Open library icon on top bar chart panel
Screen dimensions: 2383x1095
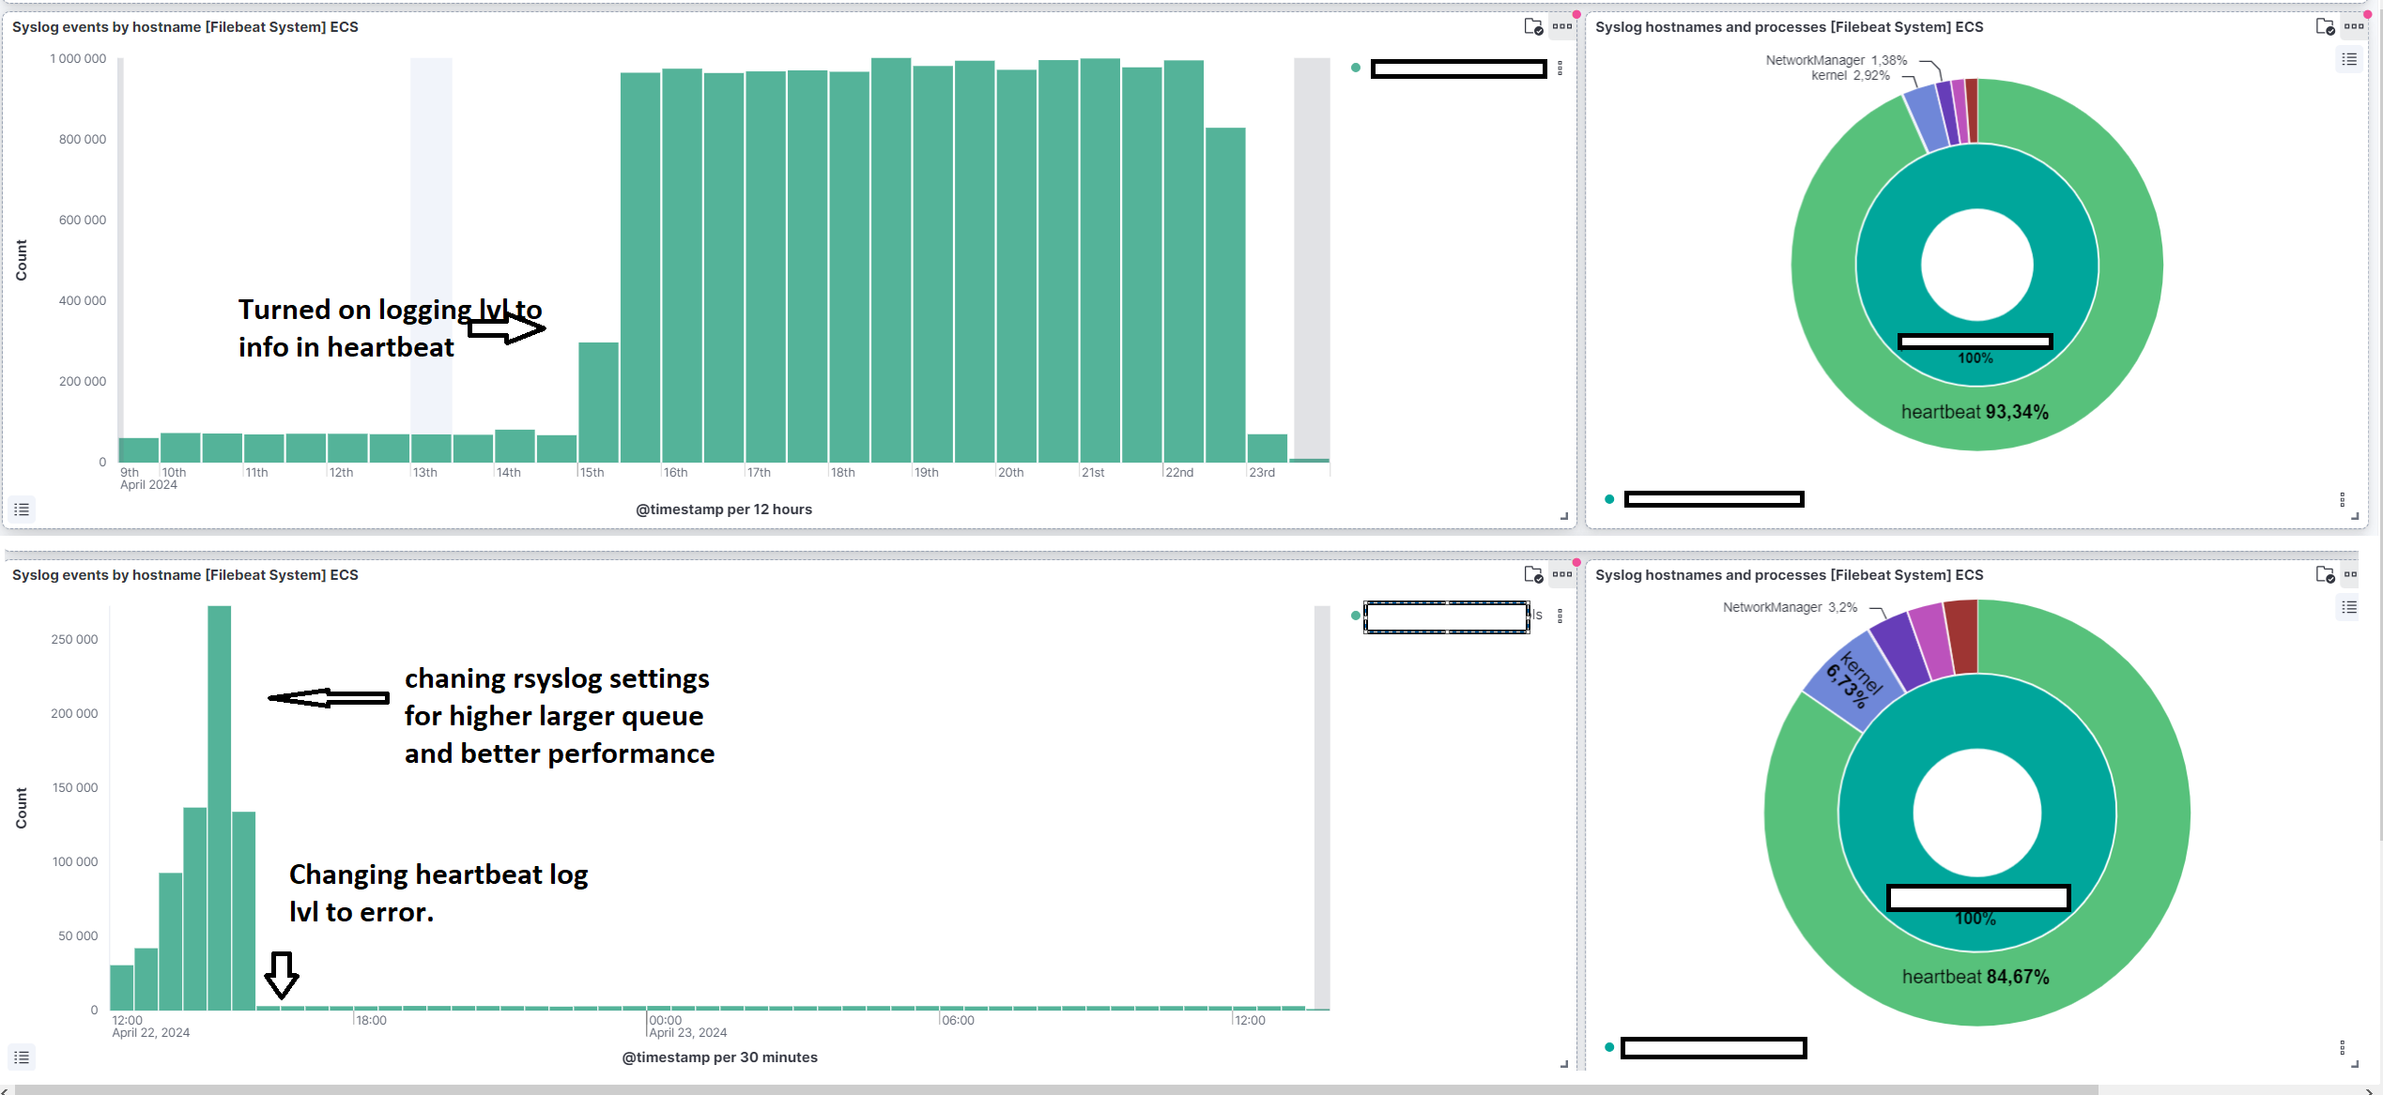[x=1532, y=26]
